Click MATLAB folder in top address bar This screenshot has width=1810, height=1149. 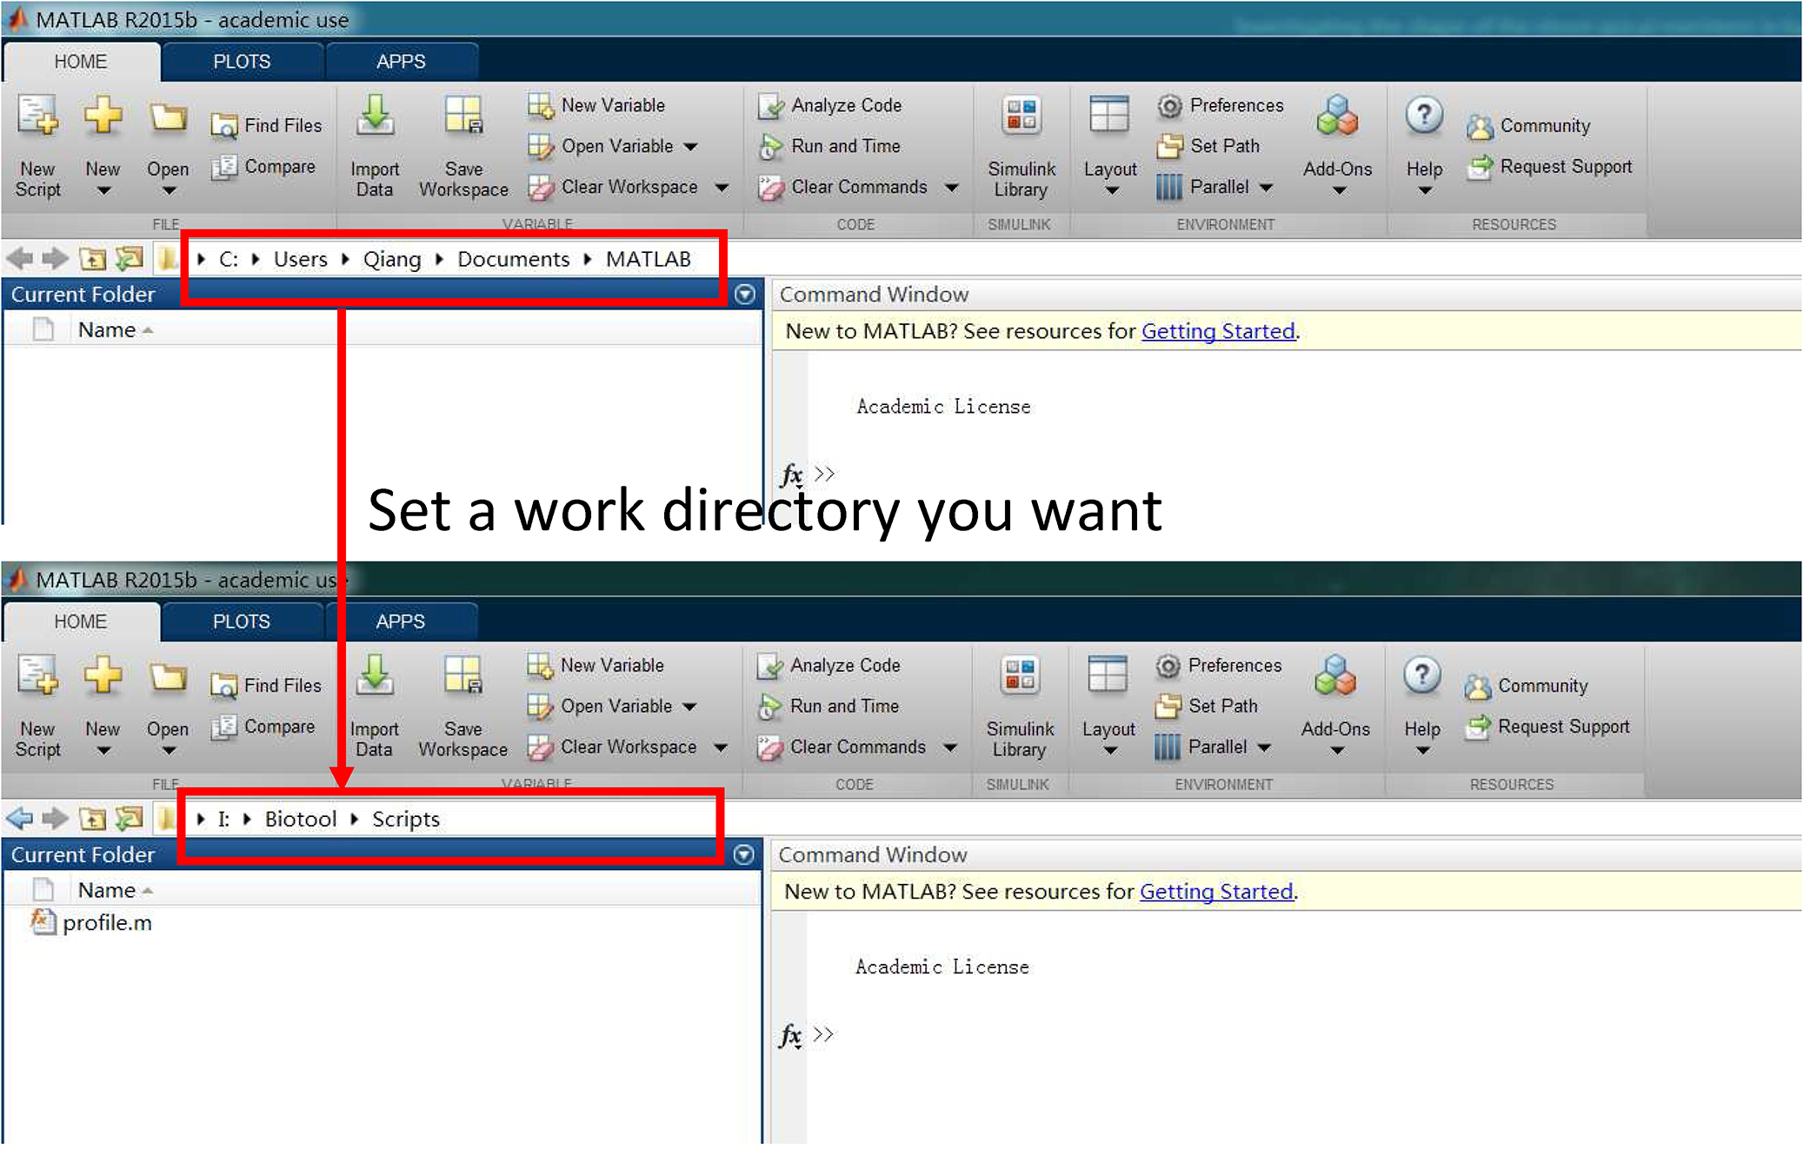(648, 259)
